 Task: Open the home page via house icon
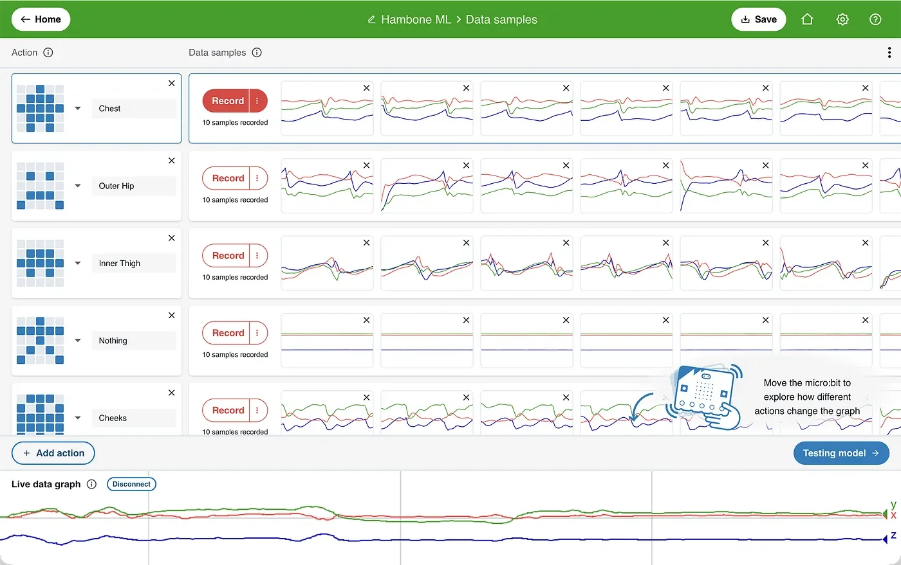point(807,19)
